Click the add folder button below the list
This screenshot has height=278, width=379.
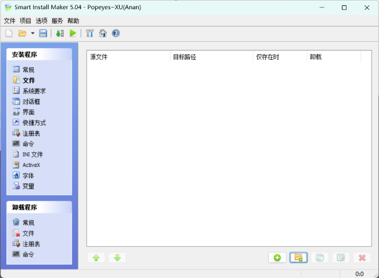click(x=298, y=258)
